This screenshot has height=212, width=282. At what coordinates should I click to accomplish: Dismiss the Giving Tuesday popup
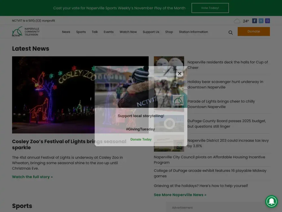[180, 73]
